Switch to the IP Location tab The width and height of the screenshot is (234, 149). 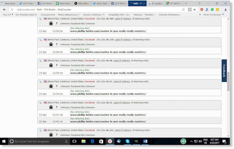[x=156, y=3]
